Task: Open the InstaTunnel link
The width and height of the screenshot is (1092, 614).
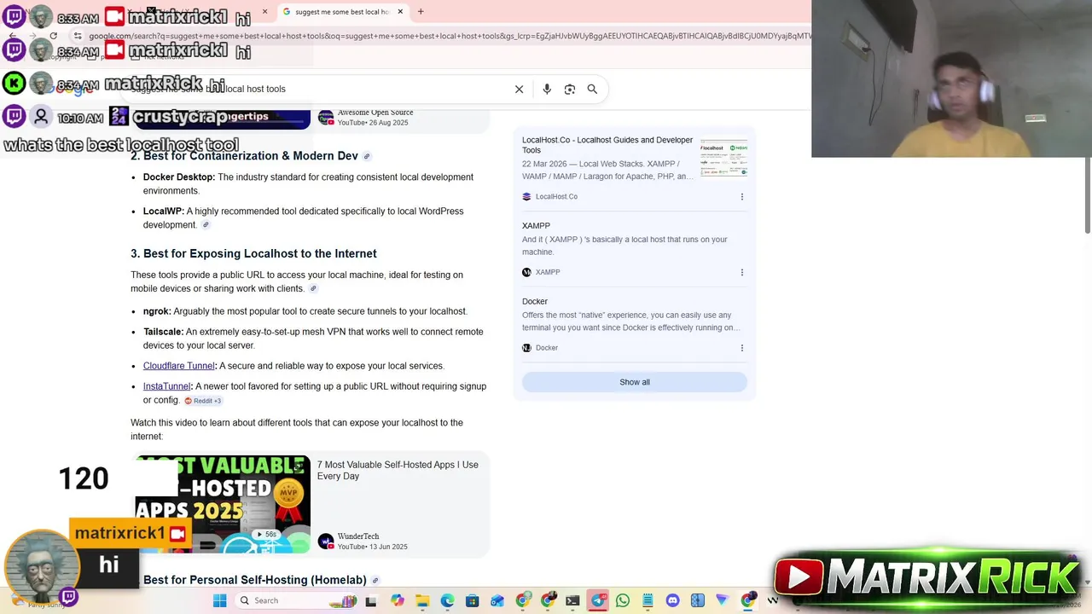Action: tap(167, 386)
